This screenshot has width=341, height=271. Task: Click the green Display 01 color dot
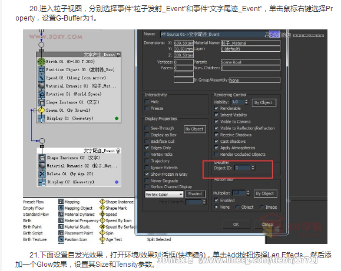117,119
